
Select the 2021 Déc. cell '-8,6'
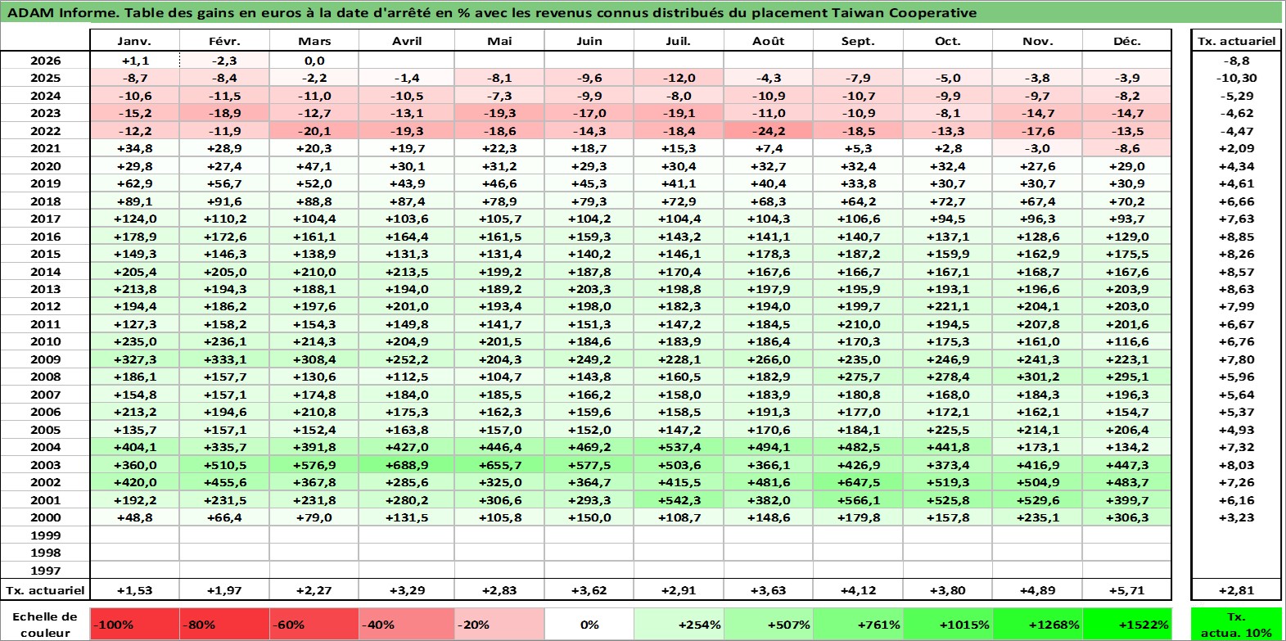(1127, 148)
